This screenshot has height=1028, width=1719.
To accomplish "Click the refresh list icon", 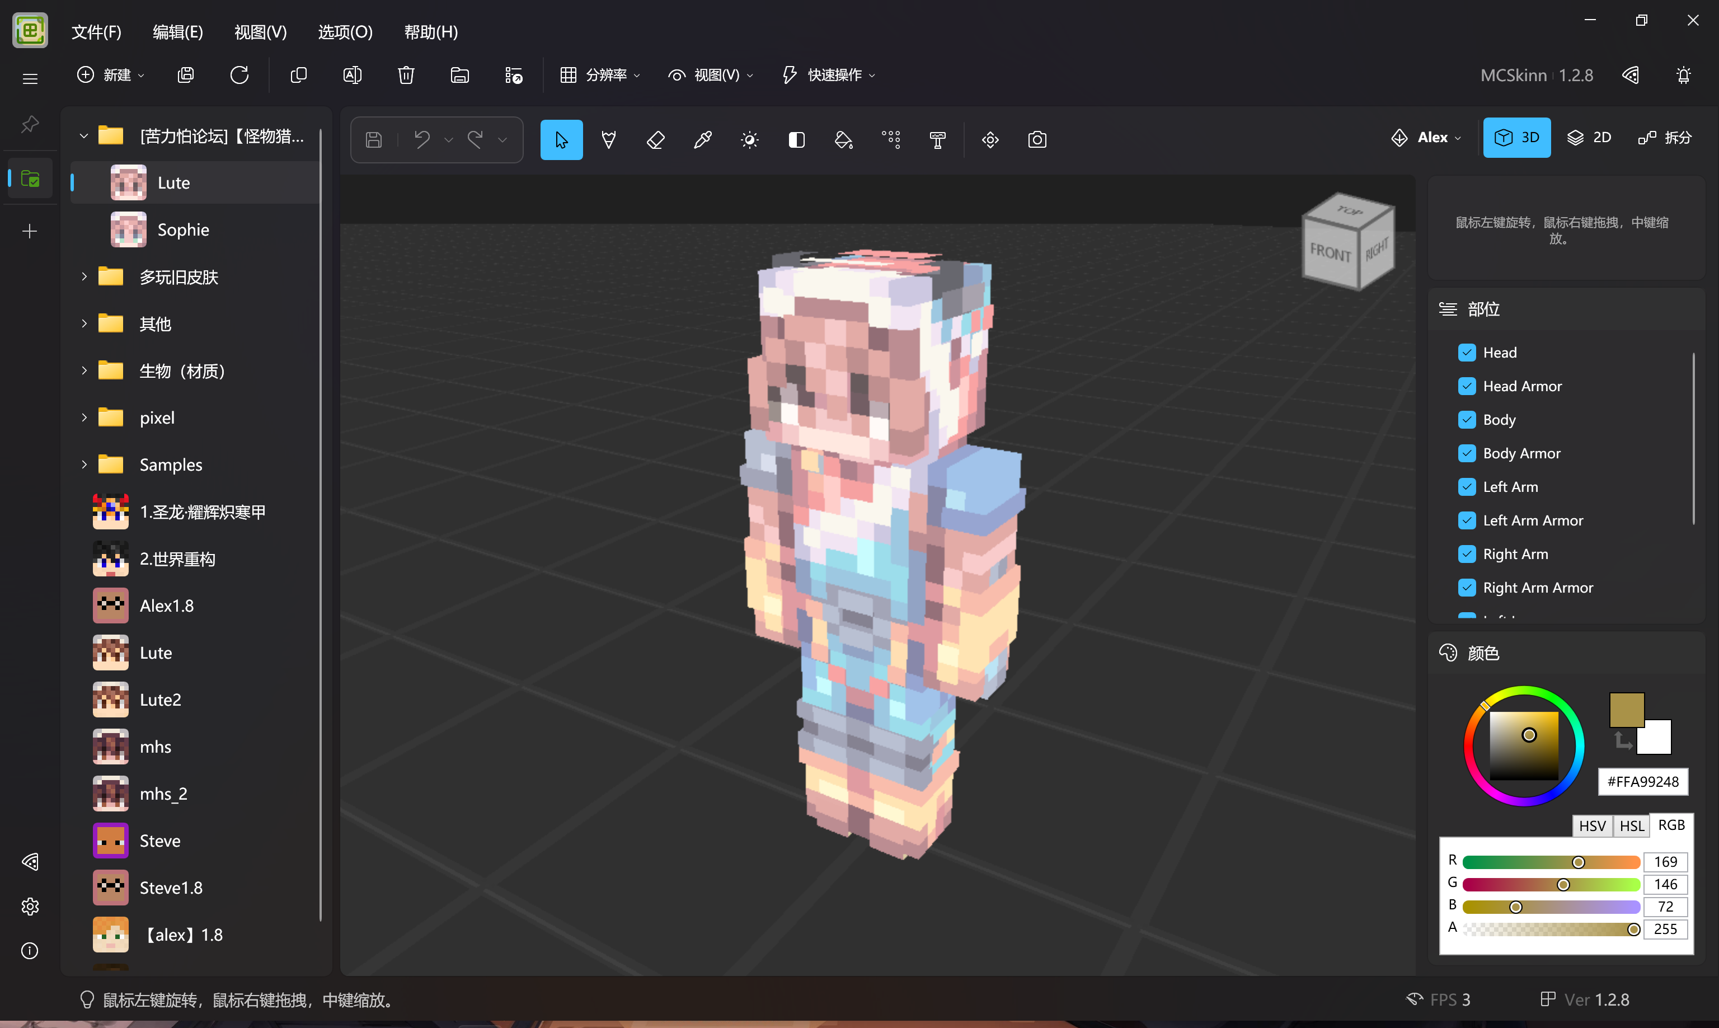I will pos(239,75).
